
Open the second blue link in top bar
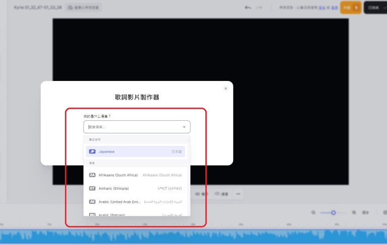335,8
